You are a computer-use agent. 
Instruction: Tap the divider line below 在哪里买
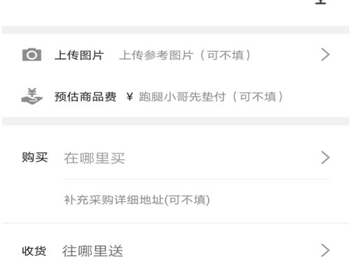click(x=197, y=179)
